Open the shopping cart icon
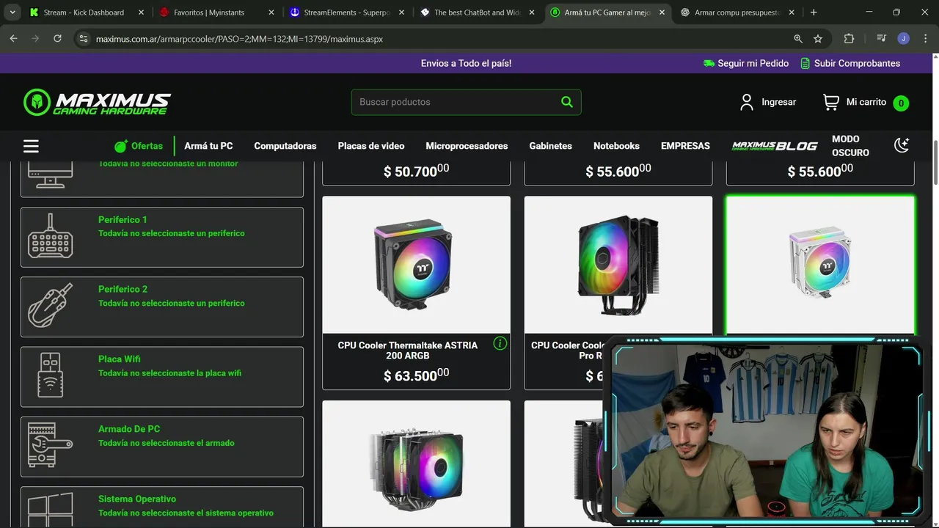939x528 pixels. click(x=830, y=102)
